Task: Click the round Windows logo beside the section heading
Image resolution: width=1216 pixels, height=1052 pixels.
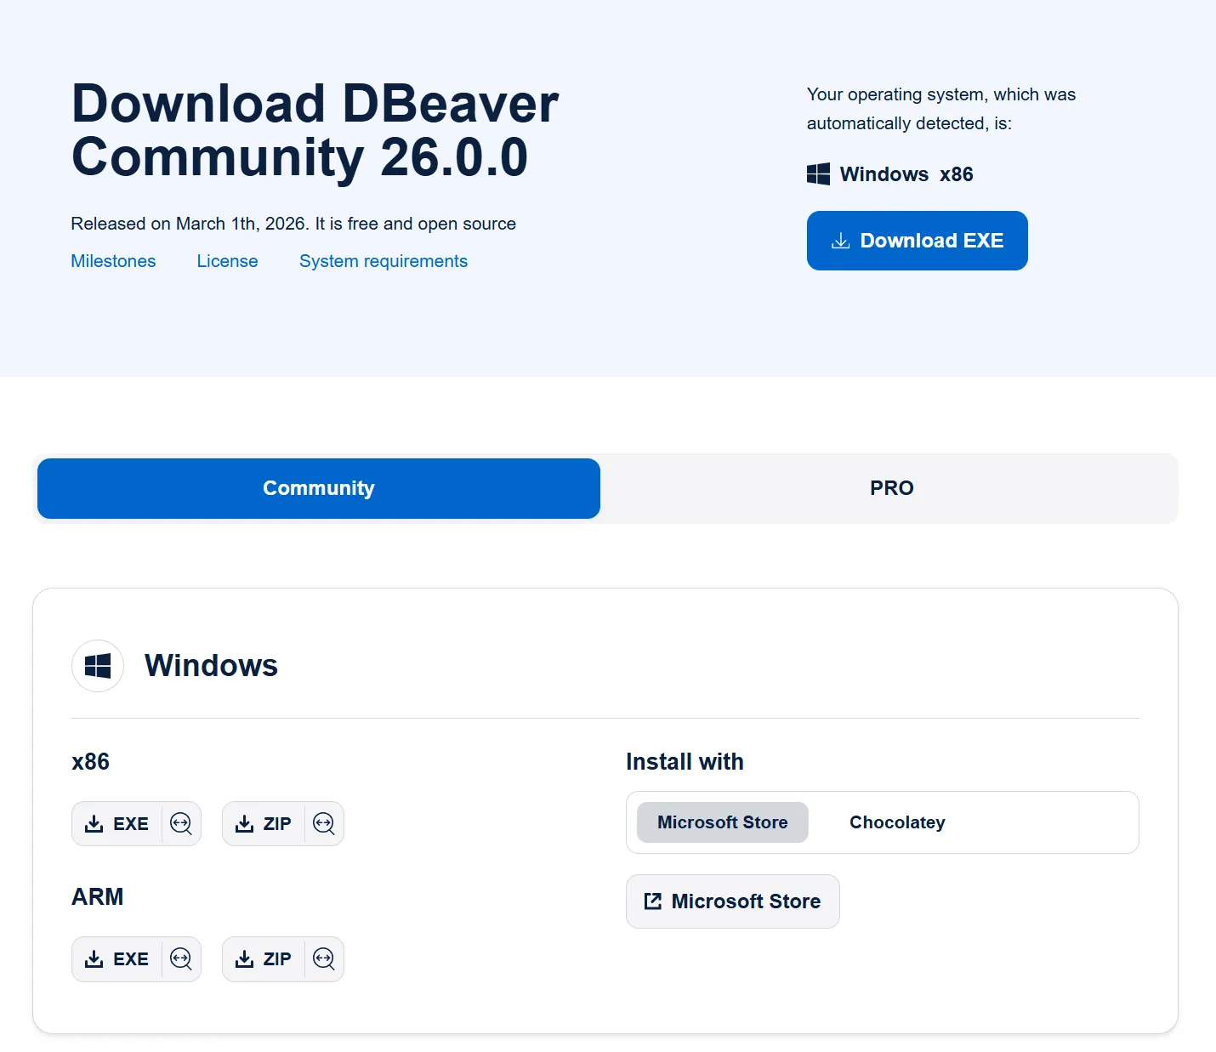Action: click(98, 666)
